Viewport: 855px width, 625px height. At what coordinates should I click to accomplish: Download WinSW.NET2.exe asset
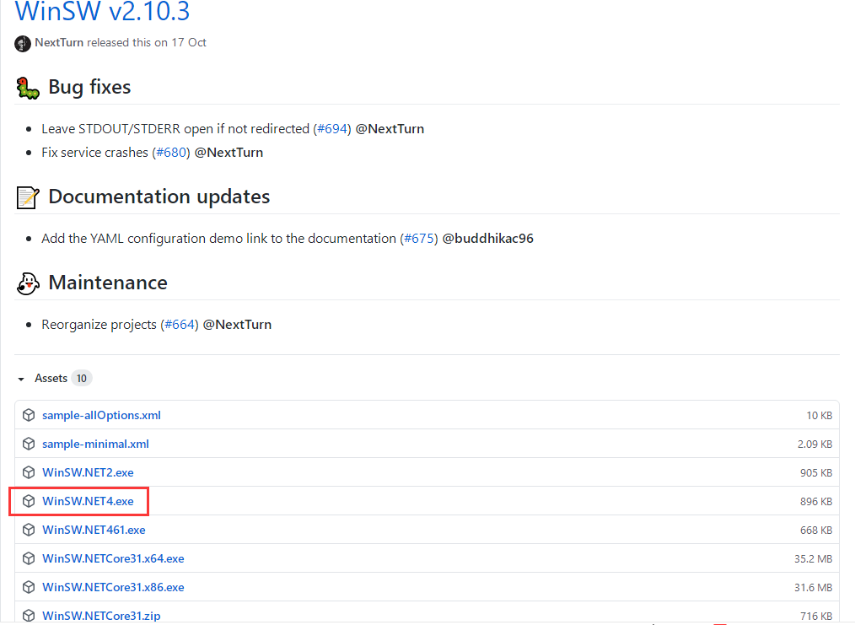[88, 472]
